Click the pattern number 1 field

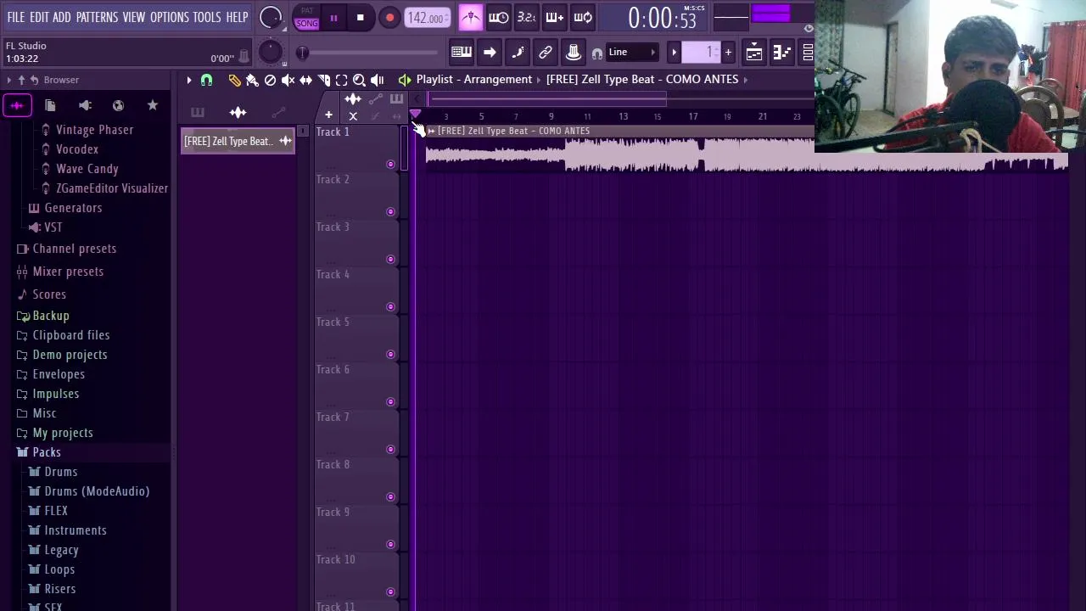(x=702, y=53)
